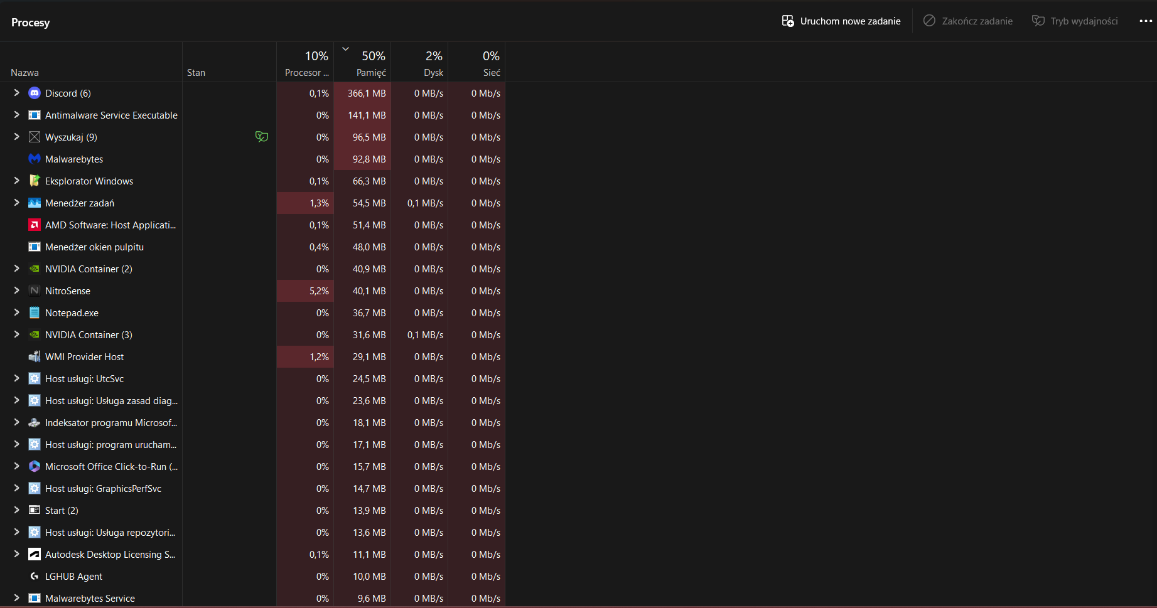Sort processes by Dysk column

click(419, 62)
